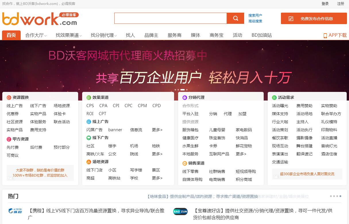The image size is (349, 224).
Task: Click the magnifier search button
Action: point(235,18)
